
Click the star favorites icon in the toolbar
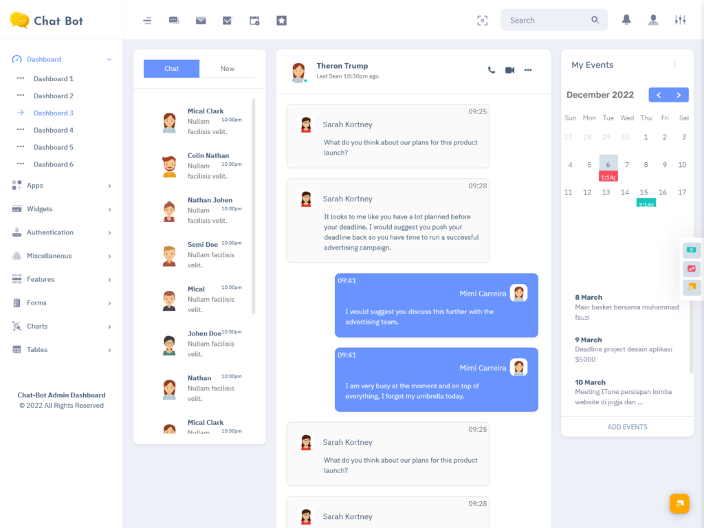(281, 21)
